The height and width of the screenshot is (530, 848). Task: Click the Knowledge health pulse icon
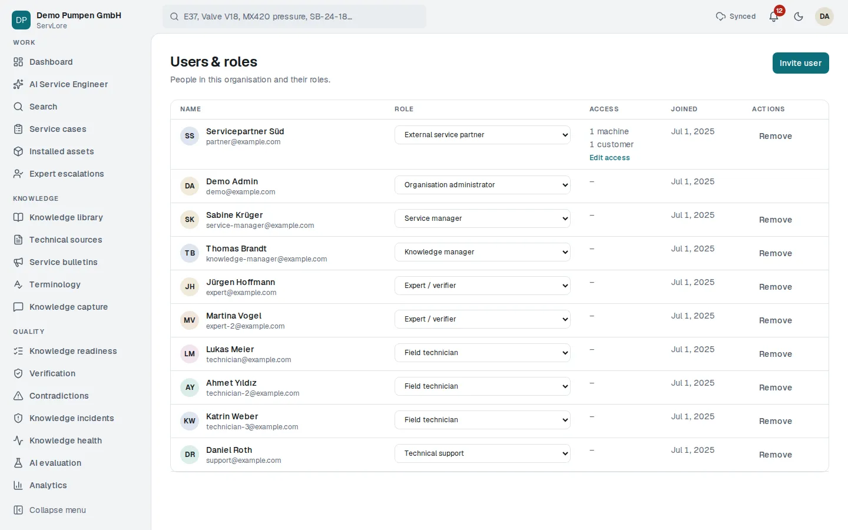tap(18, 440)
